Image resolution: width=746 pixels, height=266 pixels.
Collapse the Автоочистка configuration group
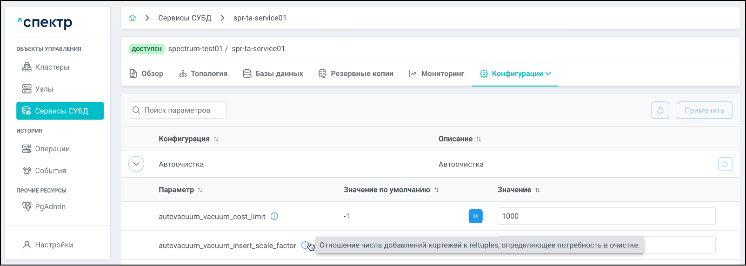point(136,164)
